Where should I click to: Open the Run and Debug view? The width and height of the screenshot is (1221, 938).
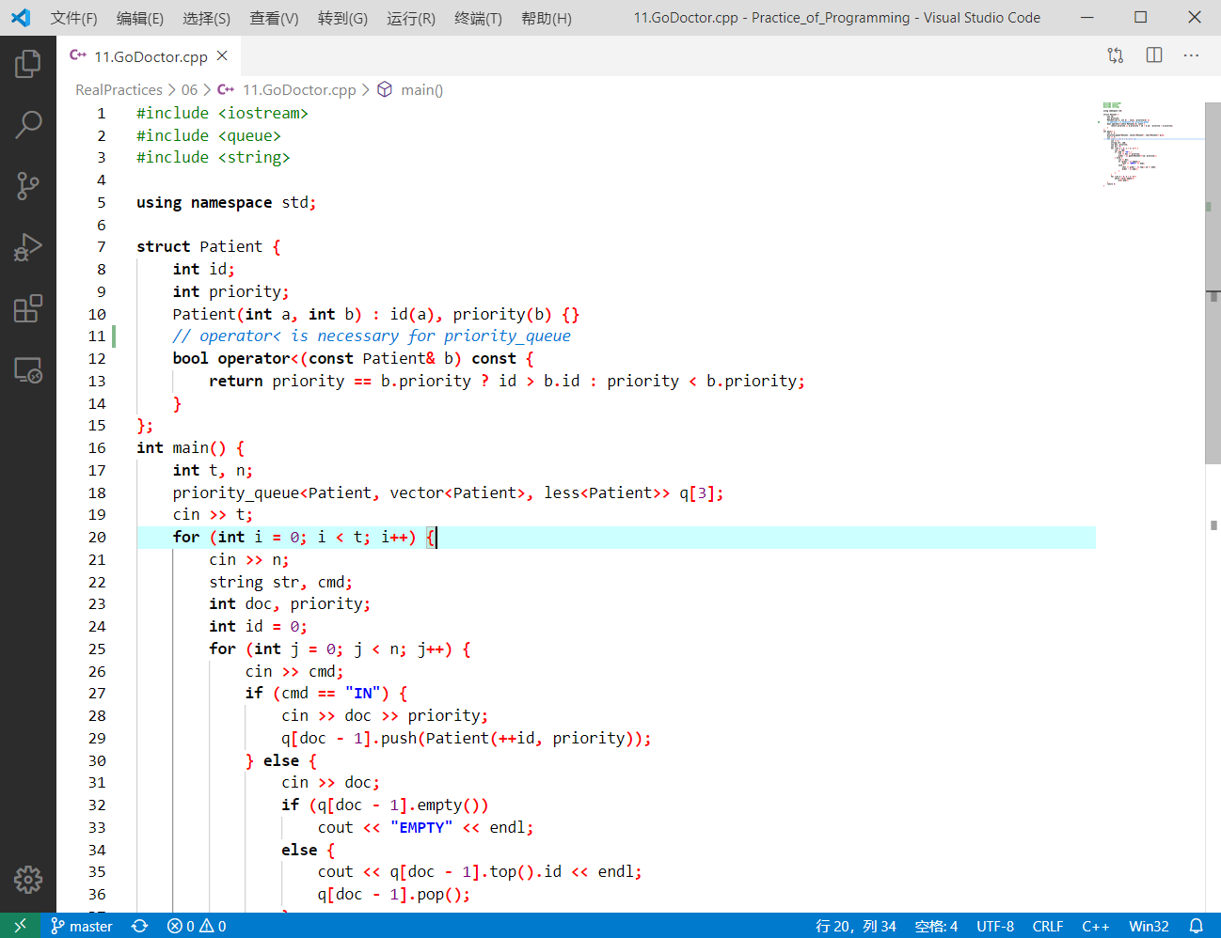click(x=27, y=247)
